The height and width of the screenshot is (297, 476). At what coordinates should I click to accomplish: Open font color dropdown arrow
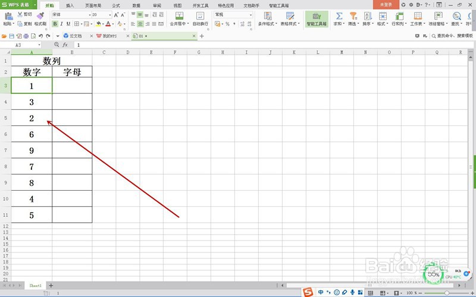click(x=113, y=24)
